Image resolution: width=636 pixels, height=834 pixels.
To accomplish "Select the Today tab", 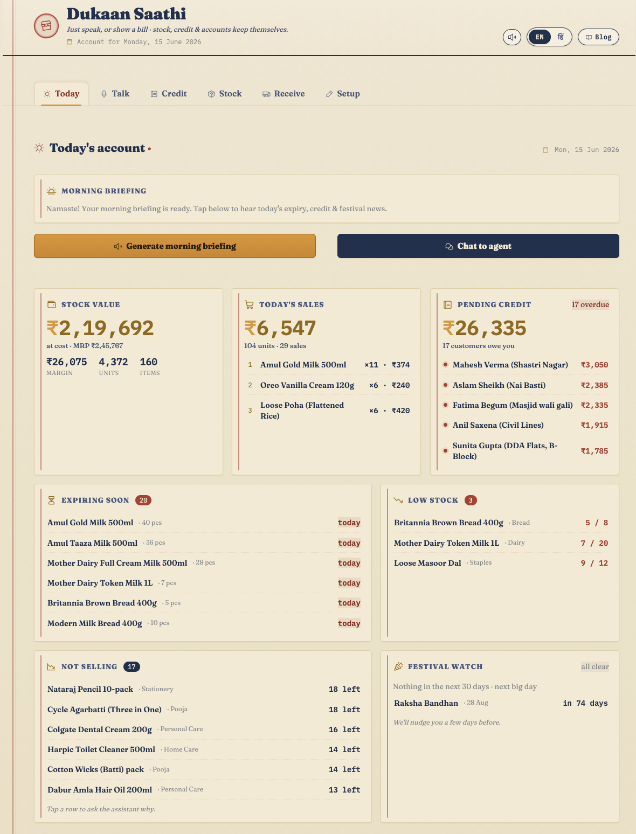I will 61,94.
